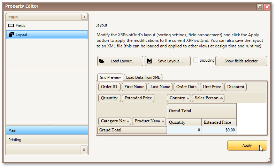
Task: Select the Printing group in navigation pane
Action: pos(47,140)
